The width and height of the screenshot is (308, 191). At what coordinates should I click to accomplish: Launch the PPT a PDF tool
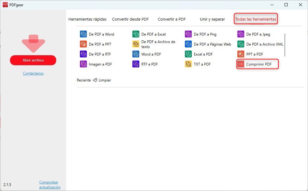click(x=255, y=54)
